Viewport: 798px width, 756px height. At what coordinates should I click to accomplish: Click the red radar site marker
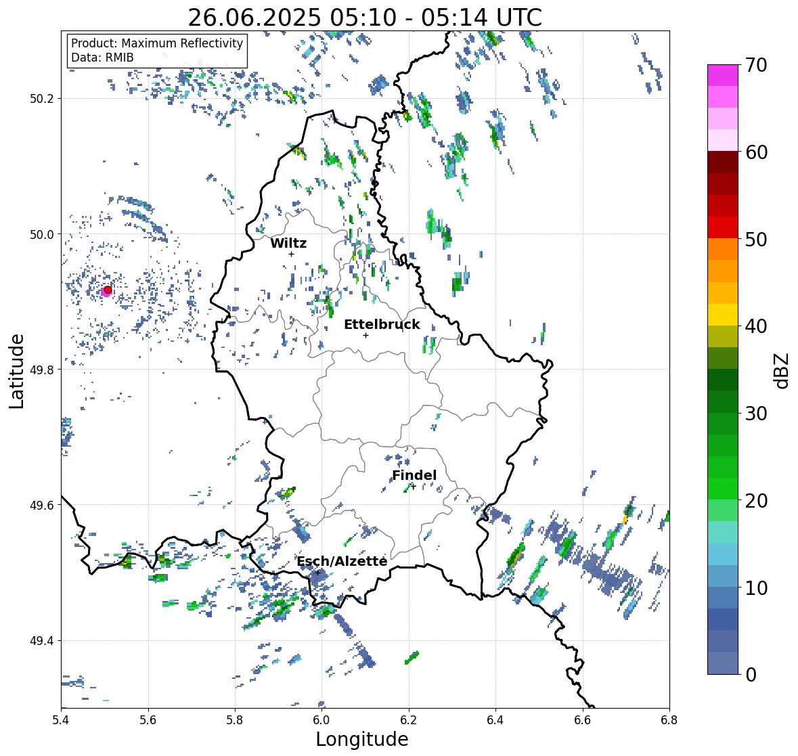point(108,290)
